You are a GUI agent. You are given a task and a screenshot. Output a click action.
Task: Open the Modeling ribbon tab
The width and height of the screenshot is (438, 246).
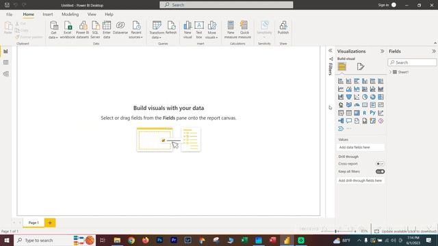click(x=70, y=14)
